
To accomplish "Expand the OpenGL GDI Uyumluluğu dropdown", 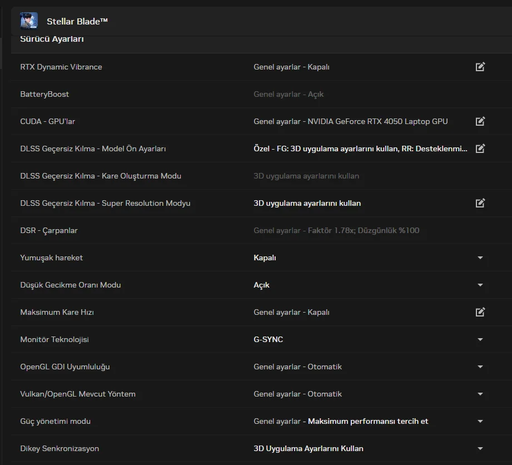I will click(x=480, y=367).
